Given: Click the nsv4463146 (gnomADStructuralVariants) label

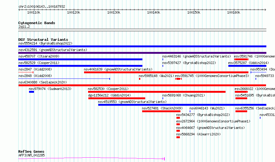Looking at the screenshot, I should (x=197, y=56).
